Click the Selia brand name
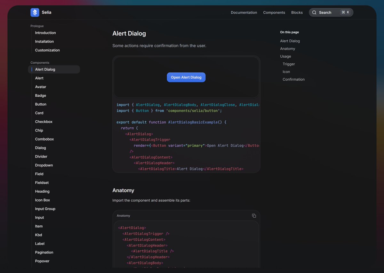Viewport: 384px width, 273px height. [x=46, y=12]
